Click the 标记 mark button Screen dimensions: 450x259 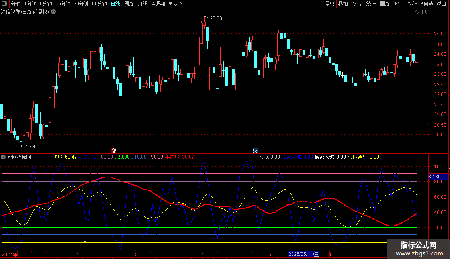413,4
